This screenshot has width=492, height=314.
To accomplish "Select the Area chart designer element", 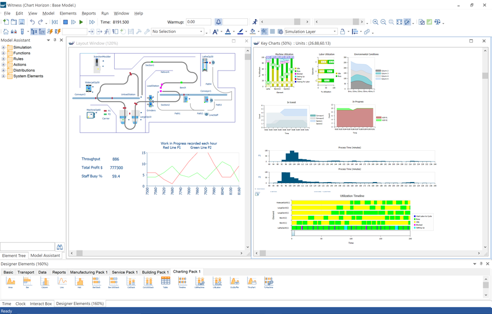I will [x=10, y=282].
